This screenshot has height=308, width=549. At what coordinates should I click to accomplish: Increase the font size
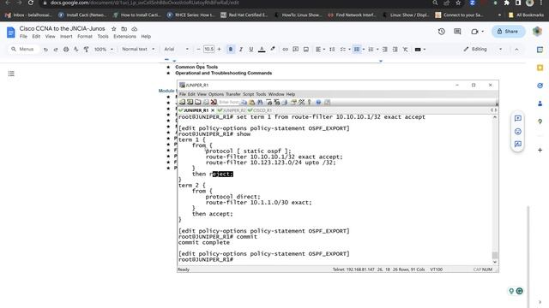(x=220, y=50)
